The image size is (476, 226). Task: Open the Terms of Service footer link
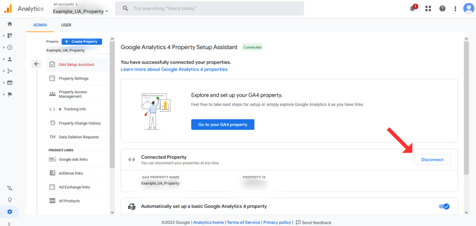pos(244,222)
